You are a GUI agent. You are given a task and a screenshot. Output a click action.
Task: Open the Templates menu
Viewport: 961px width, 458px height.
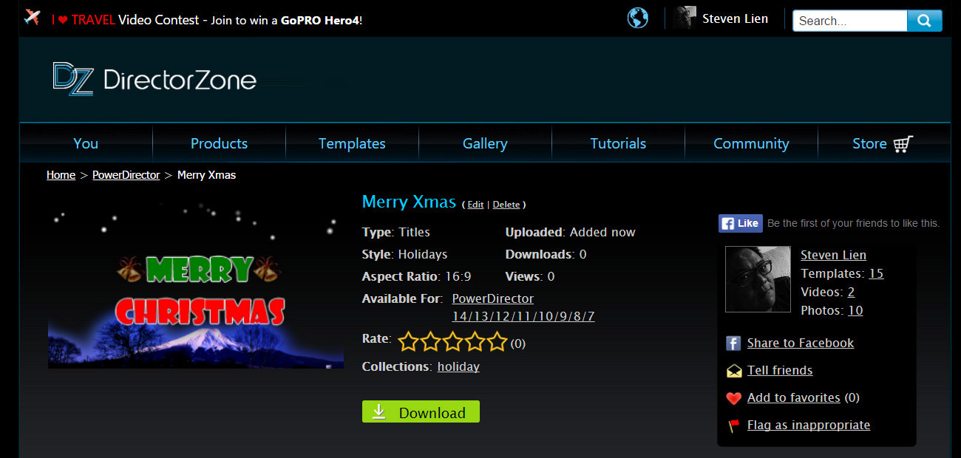tap(352, 143)
